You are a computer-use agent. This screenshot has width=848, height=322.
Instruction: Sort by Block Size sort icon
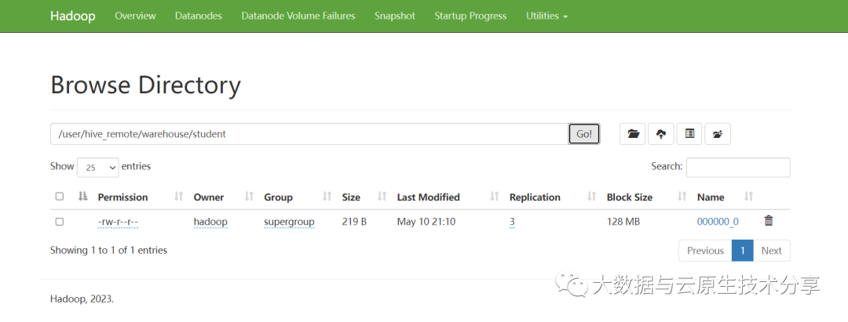click(x=682, y=197)
